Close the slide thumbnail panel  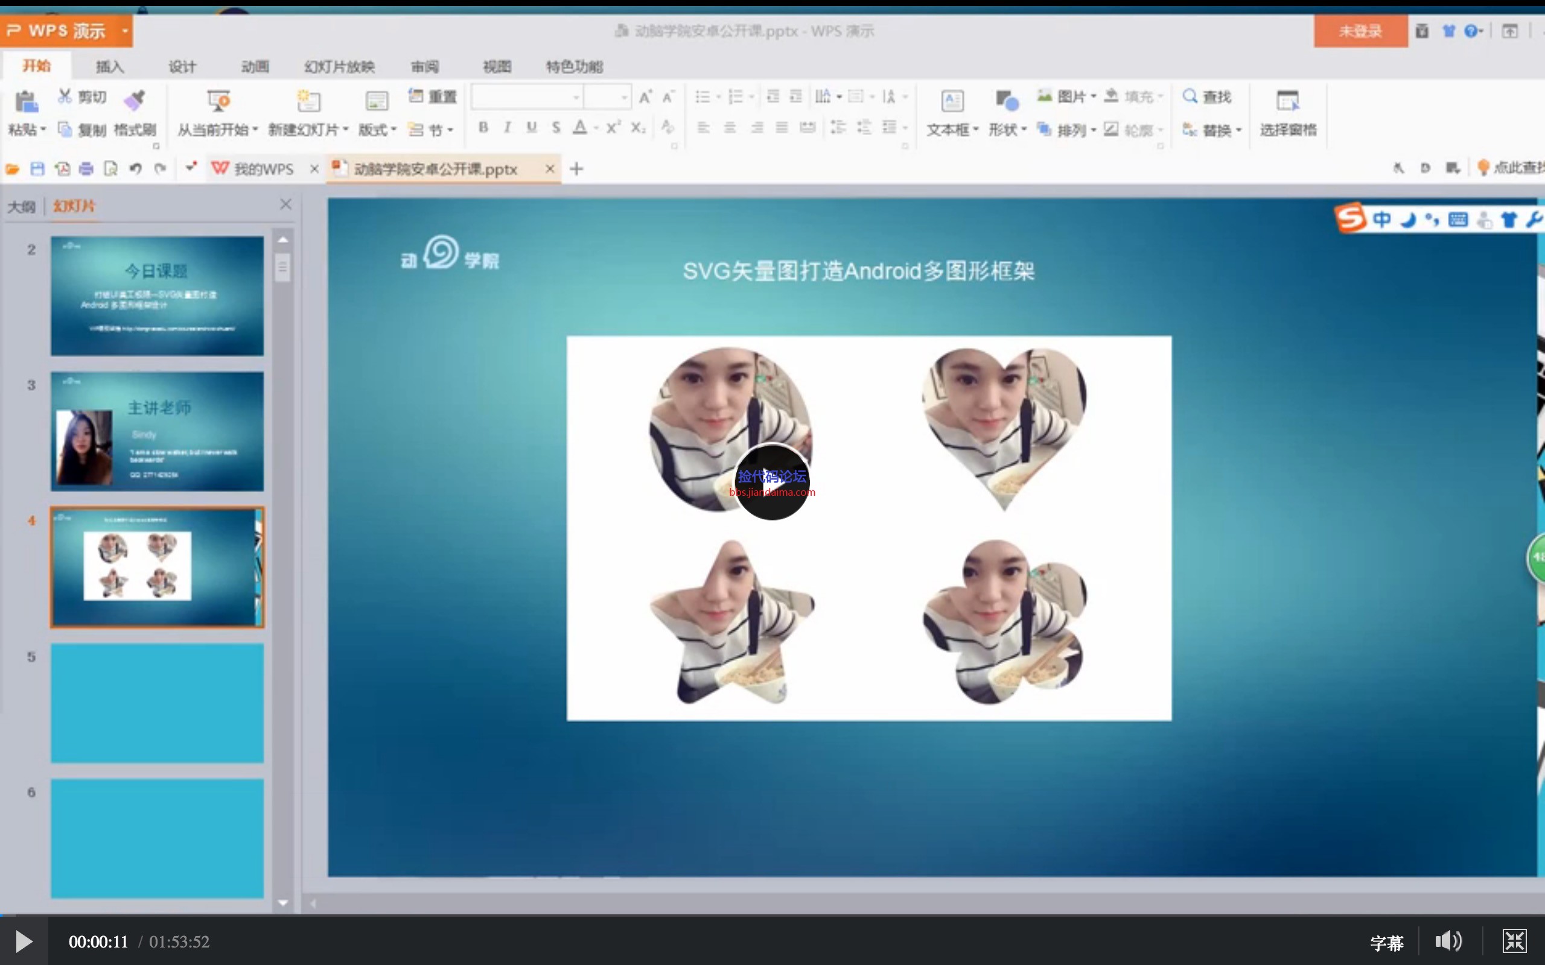click(285, 204)
